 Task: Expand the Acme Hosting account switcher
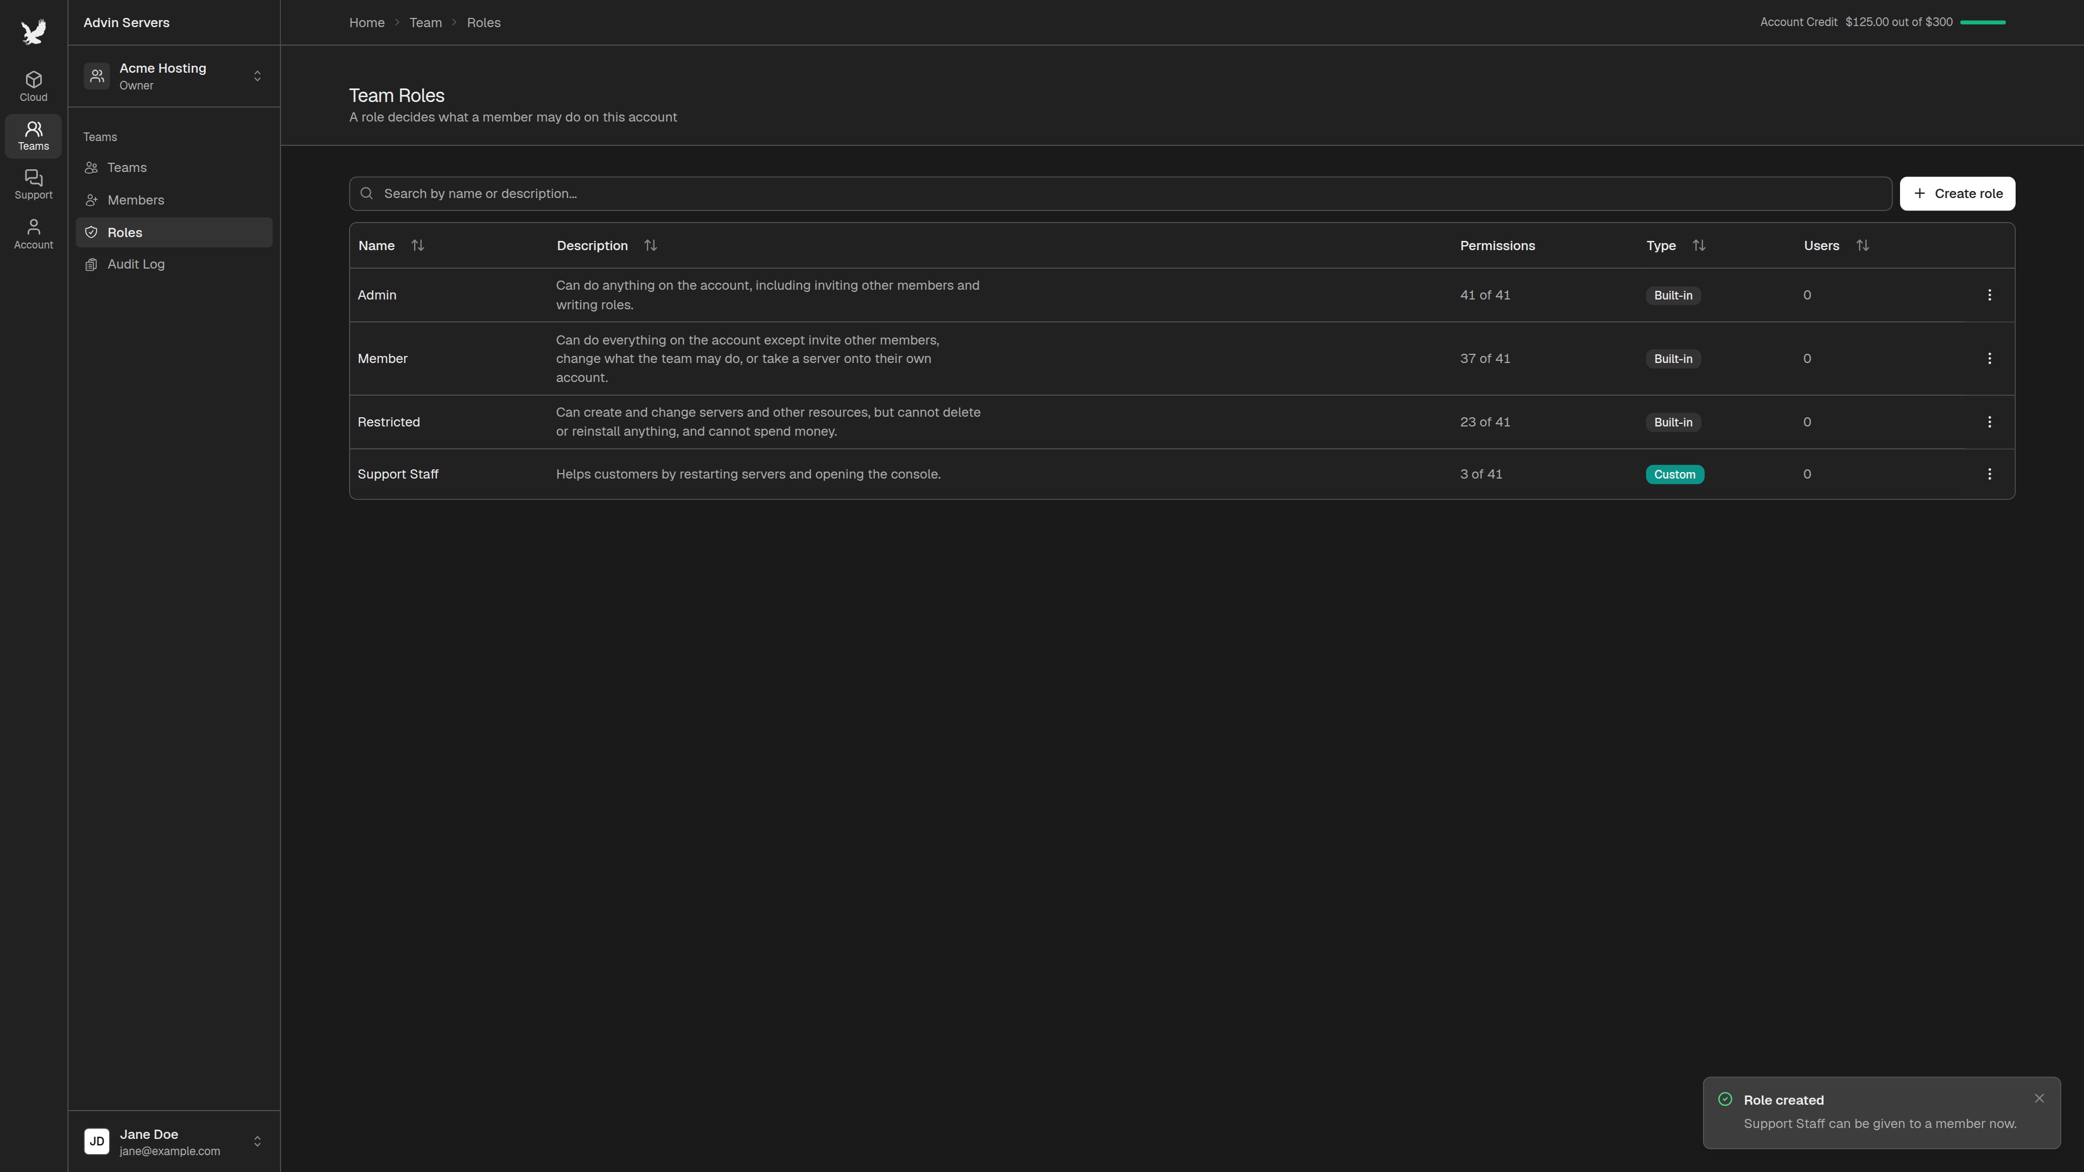click(257, 76)
